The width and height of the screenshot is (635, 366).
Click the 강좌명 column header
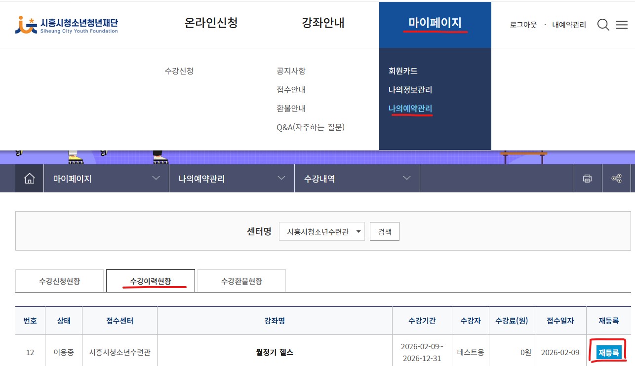click(275, 321)
